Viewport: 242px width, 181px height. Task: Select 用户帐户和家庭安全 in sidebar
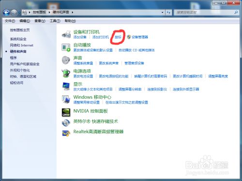[x=25, y=64]
